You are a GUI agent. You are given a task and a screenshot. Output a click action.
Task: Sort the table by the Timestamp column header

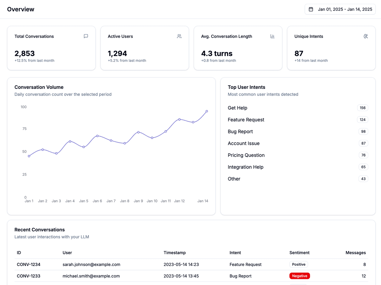click(175, 253)
